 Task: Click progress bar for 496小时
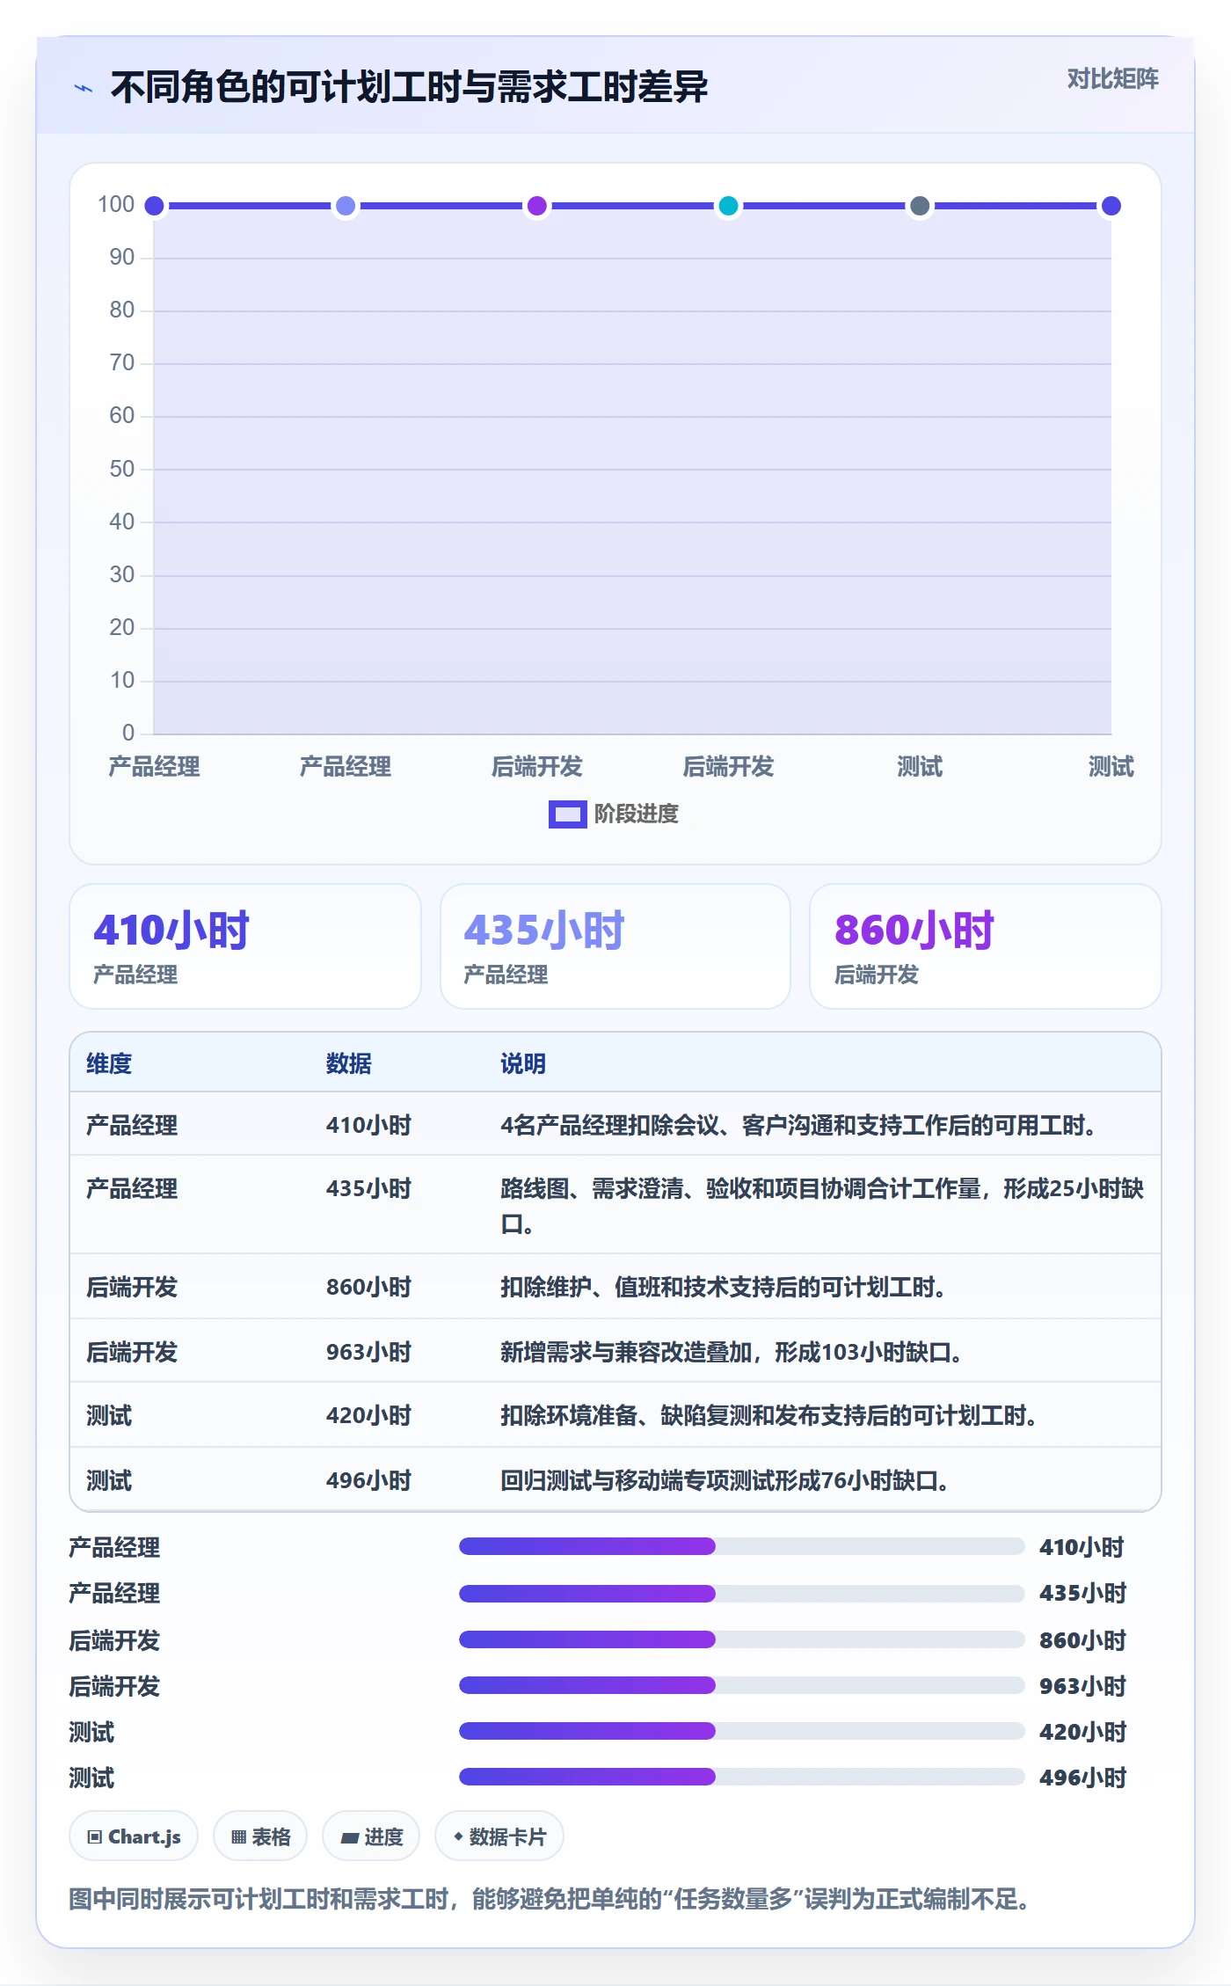(x=741, y=1777)
